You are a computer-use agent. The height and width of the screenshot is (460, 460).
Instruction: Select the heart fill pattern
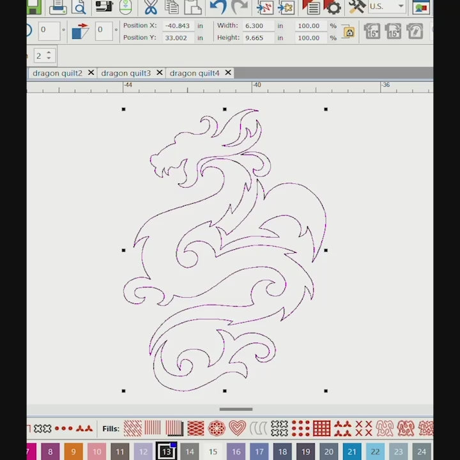click(x=237, y=428)
